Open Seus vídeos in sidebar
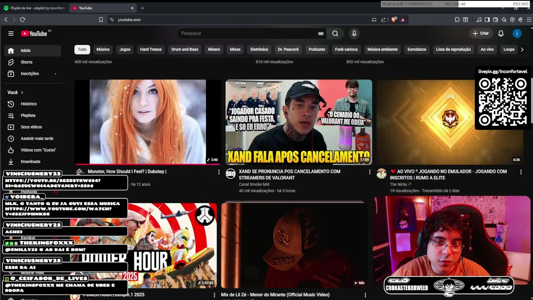533x300 pixels. pyautogui.click(x=32, y=127)
